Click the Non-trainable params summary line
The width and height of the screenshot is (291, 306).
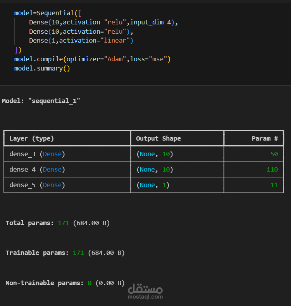click(x=65, y=283)
